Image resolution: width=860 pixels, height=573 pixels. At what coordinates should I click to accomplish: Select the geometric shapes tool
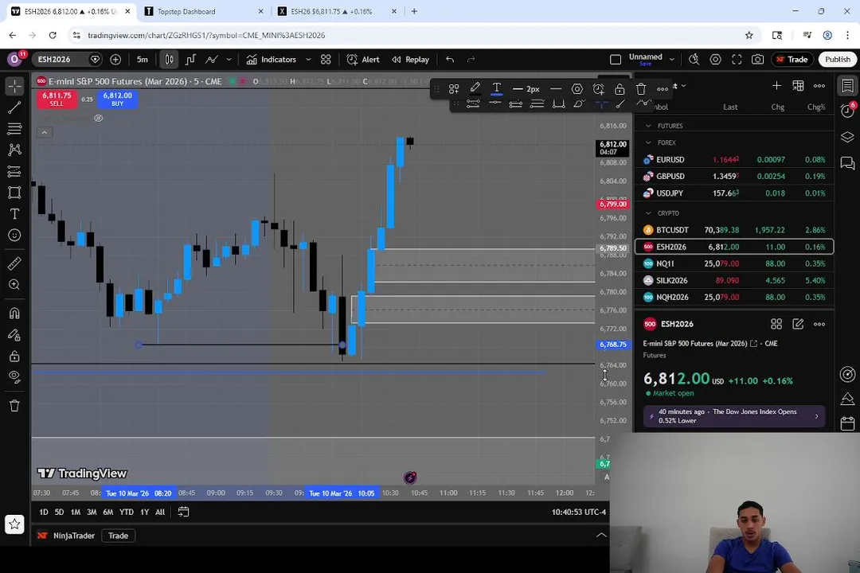tap(14, 193)
